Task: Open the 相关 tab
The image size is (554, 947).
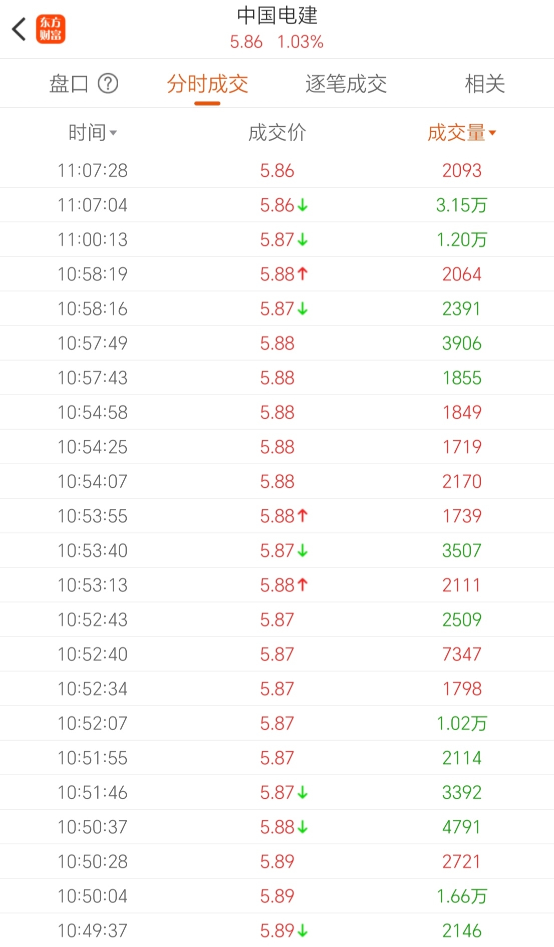Action: tap(484, 84)
